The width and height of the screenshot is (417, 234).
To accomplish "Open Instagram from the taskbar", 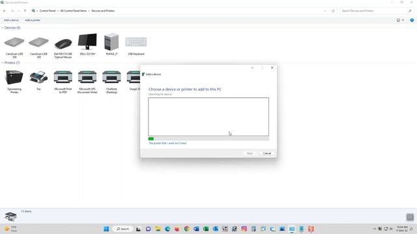I will pos(244,229).
